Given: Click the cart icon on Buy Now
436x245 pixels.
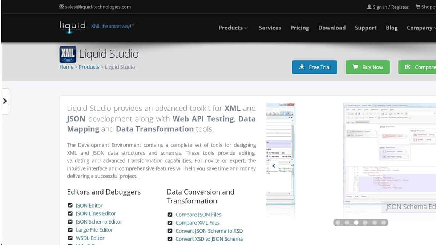Looking at the screenshot, I should [x=355, y=67].
